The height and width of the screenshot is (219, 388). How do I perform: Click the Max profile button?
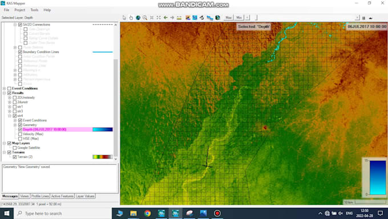click(228, 18)
